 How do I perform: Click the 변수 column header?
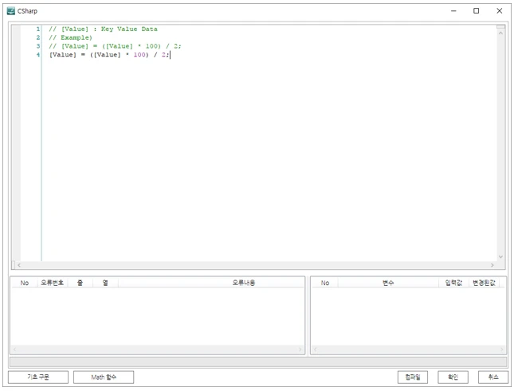388,283
